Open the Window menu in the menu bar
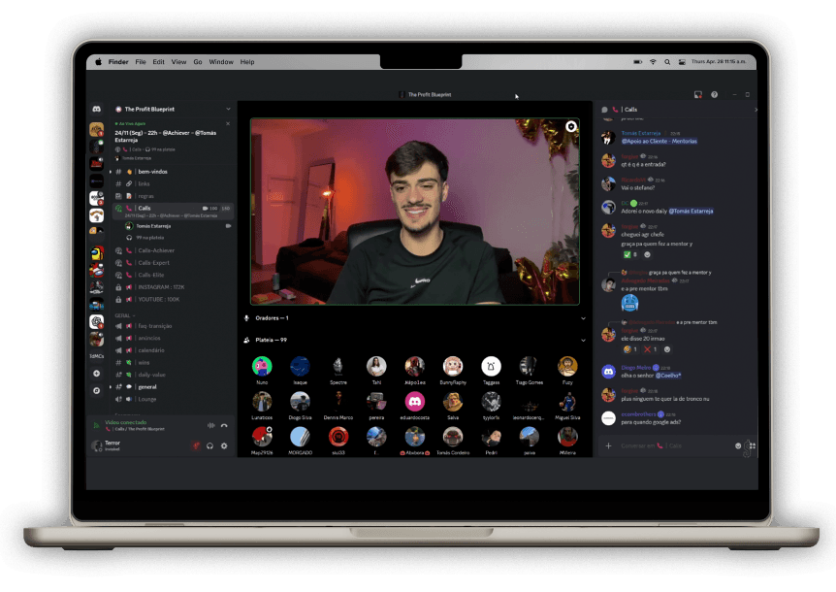Viewport: 836px width, 592px height. pos(221,62)
